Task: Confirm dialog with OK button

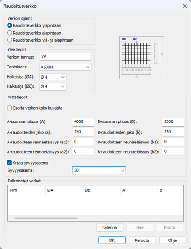Action: tap(112, 240)
